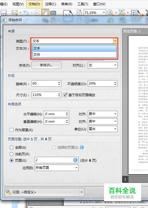
Task: Click preview page number 1 box
Action: coord(125,179)
